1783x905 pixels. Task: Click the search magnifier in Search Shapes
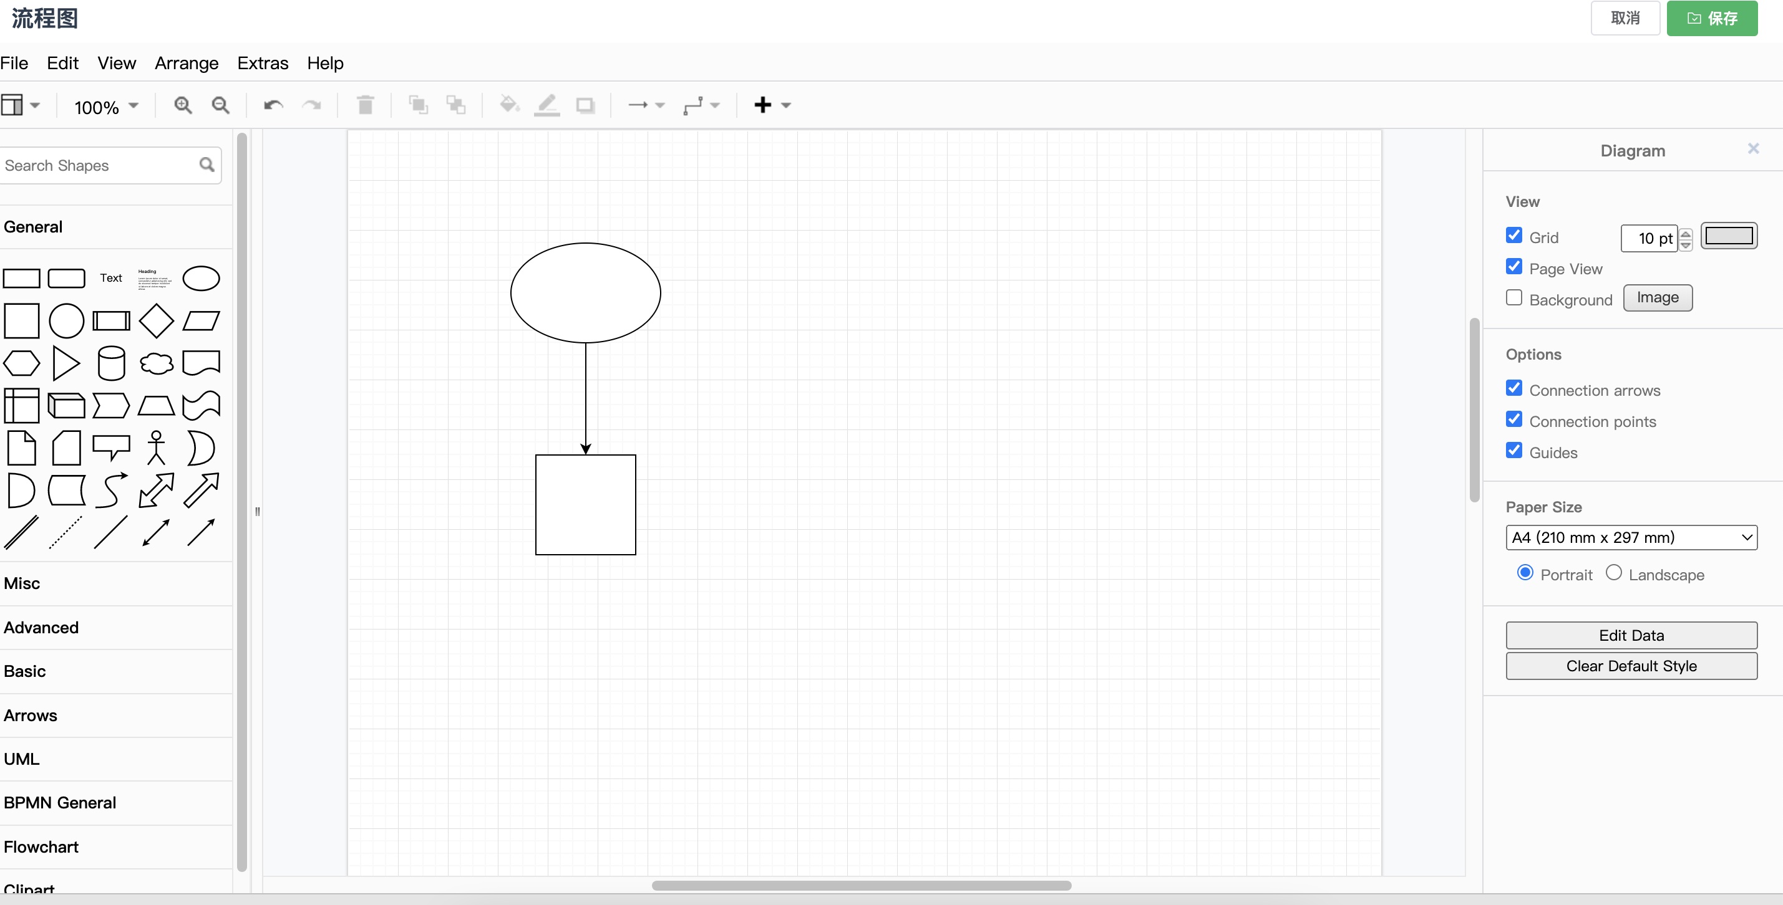(206, 165)
